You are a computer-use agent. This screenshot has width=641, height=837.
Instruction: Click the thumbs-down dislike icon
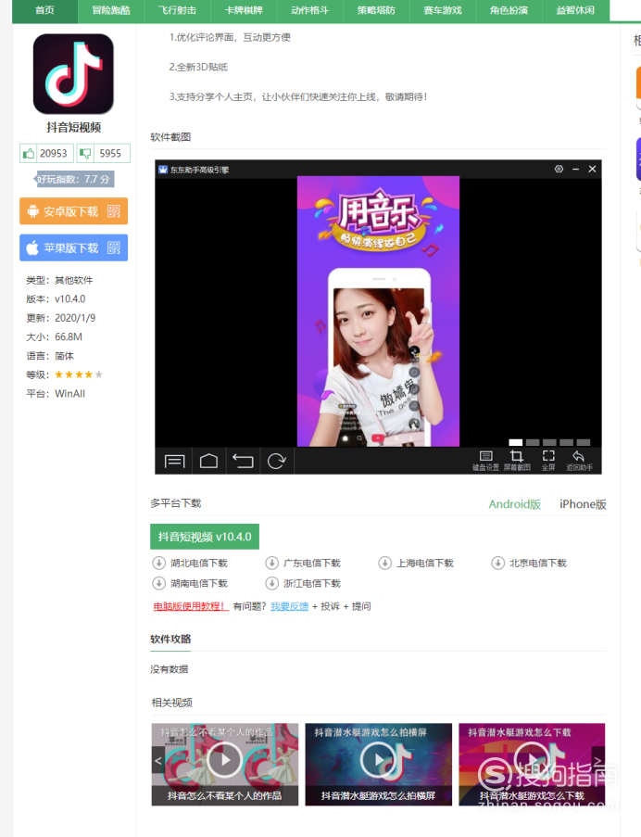(x=85, y=153)
